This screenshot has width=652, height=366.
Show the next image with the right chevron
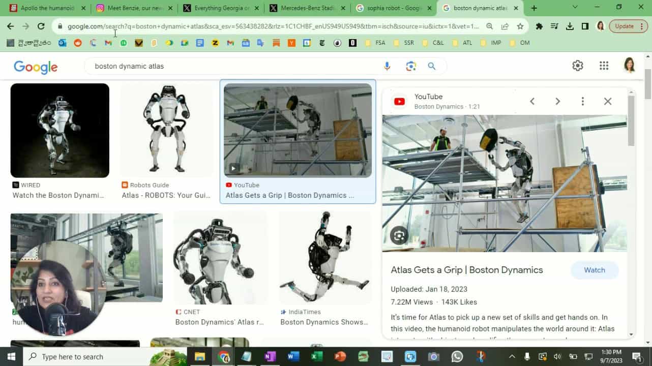[x=557, y=101]
